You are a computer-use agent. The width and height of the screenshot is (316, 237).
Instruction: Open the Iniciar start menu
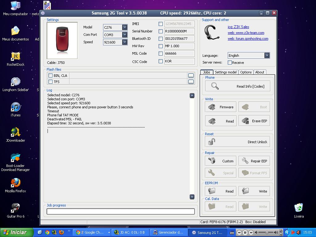point(17,232)
